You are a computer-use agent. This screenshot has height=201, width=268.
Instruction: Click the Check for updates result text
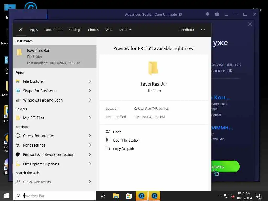39,136
